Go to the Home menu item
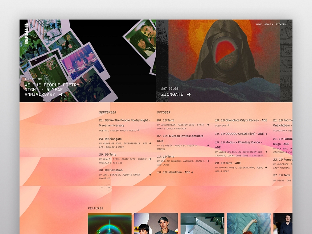 (x=259, y=24)
